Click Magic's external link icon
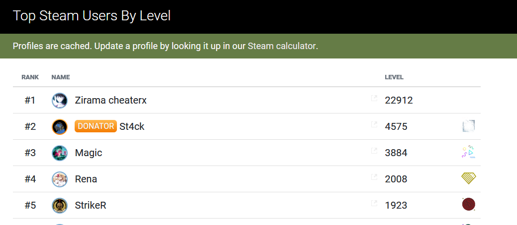 pyautogui.click(x=374, y=151)
